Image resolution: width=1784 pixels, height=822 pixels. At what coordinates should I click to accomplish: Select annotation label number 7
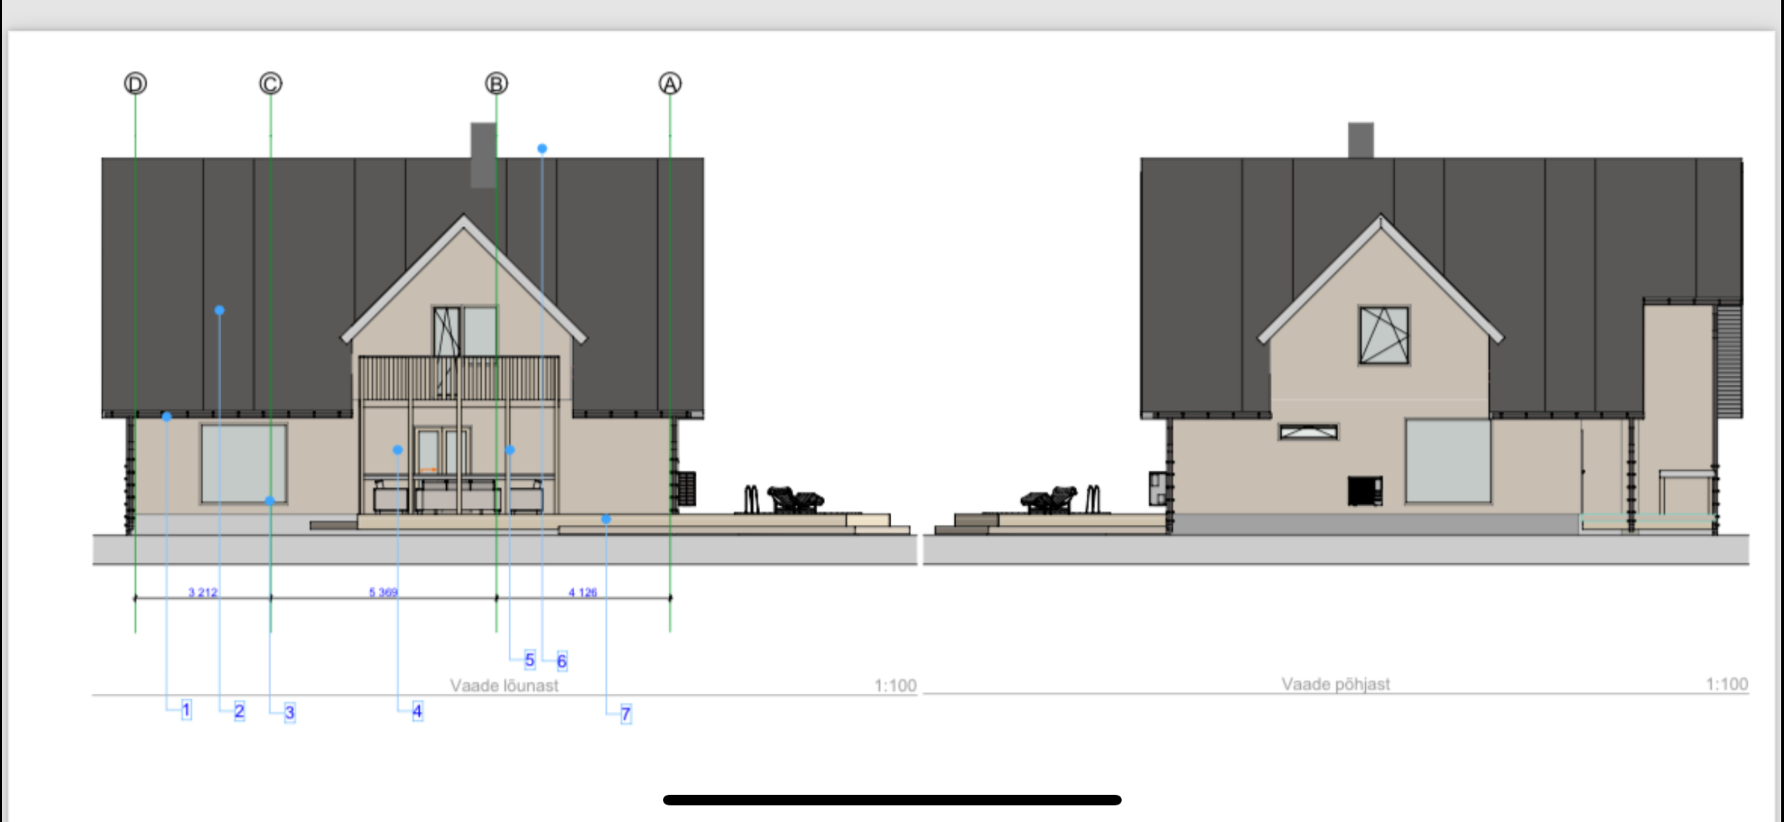pos(625,714)
